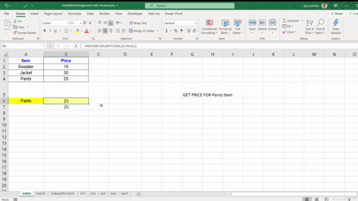Toggle Center horizontal alignment
The image size is (358, 201).
(105, 31)
